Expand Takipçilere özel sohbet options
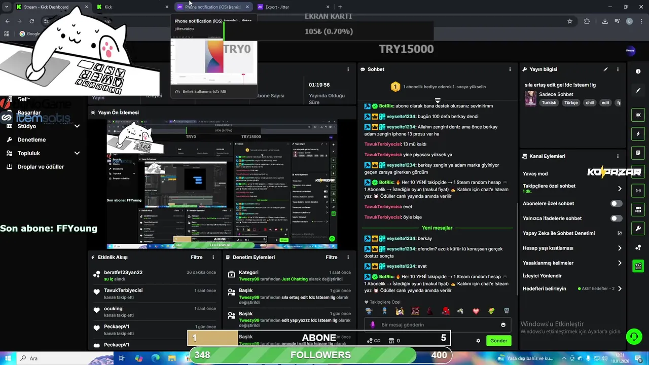 click(619, 189)
